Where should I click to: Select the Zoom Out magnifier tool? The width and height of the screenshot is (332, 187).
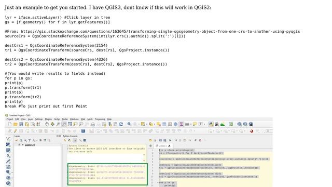64,124
